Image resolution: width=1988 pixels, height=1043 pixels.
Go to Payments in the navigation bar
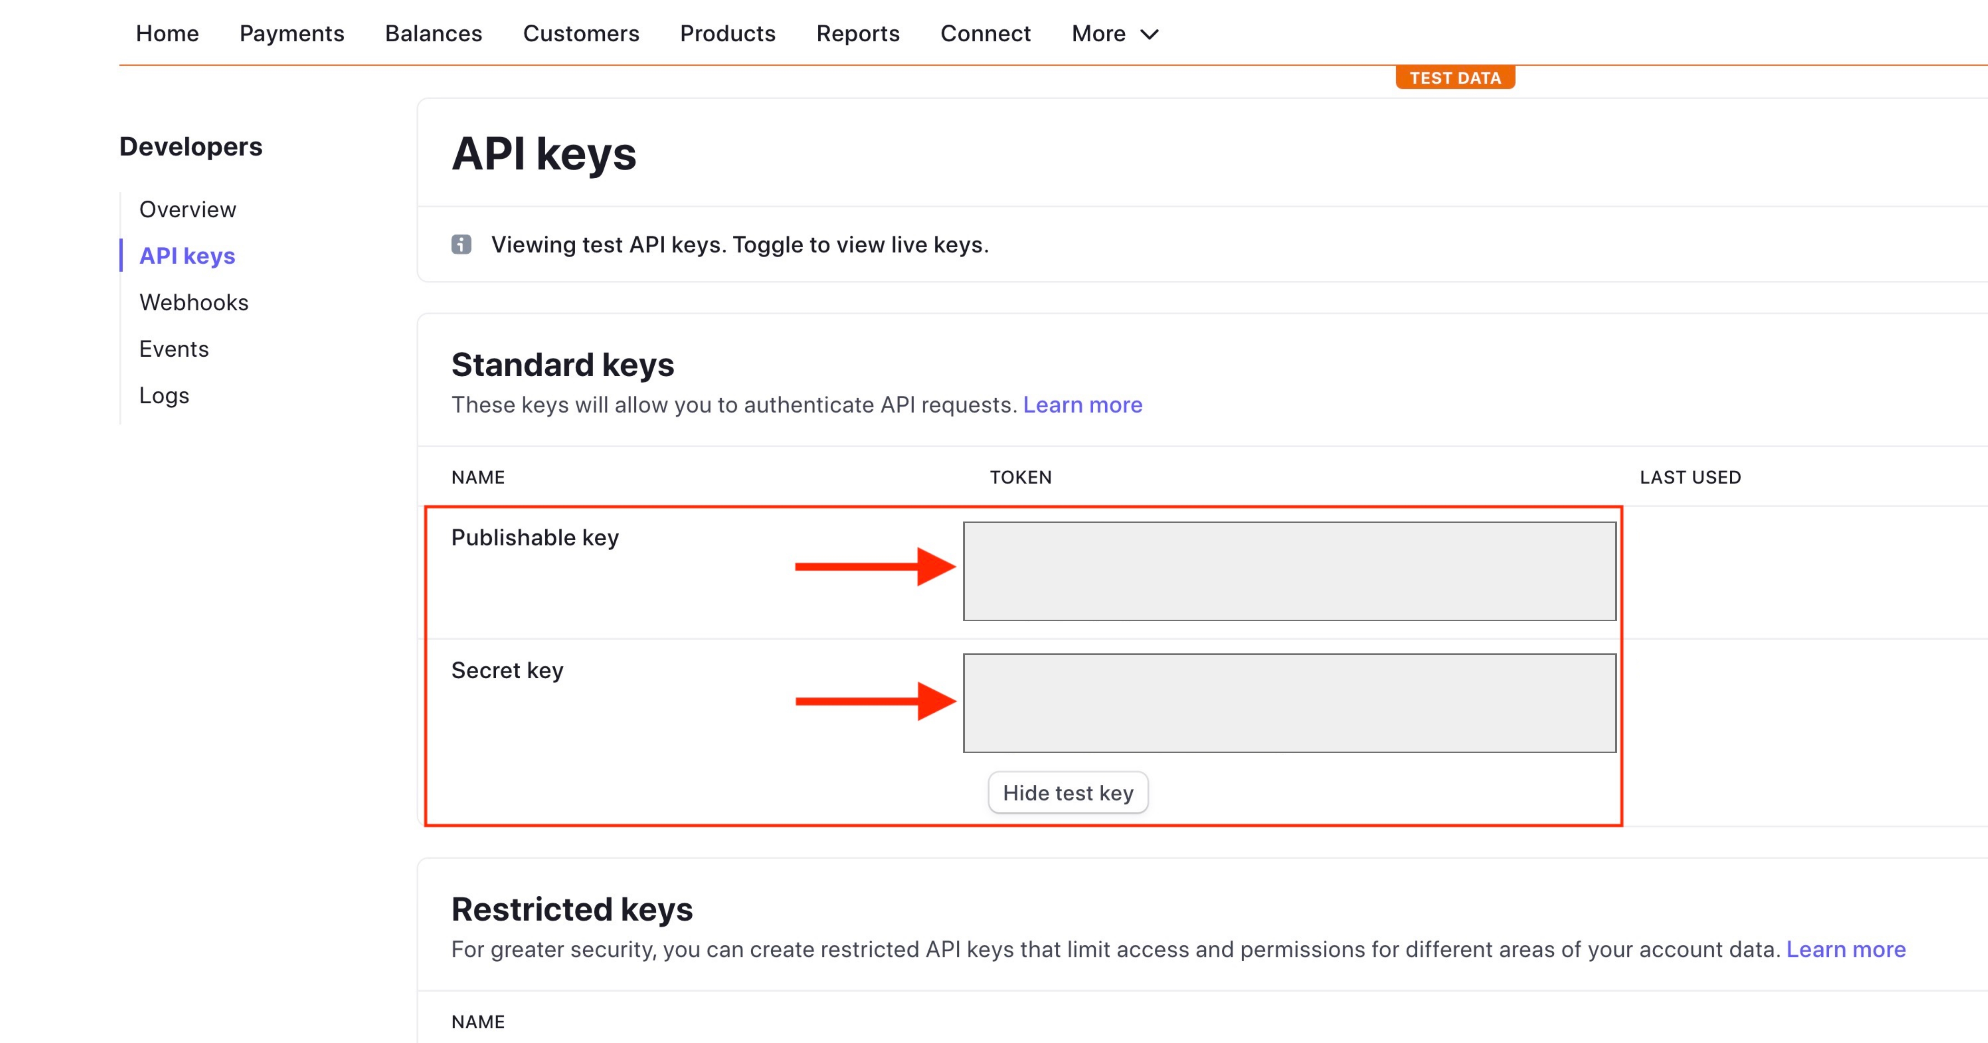click(292, 33)
